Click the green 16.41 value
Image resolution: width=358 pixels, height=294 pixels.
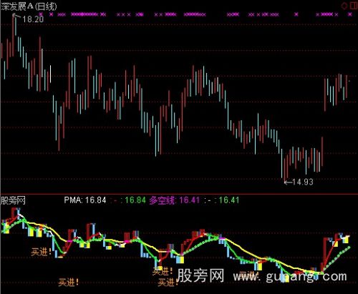coord(229,200)
